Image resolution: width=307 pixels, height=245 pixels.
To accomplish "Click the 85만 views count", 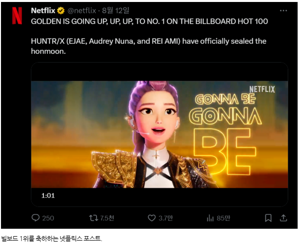I will pos(223,218).
